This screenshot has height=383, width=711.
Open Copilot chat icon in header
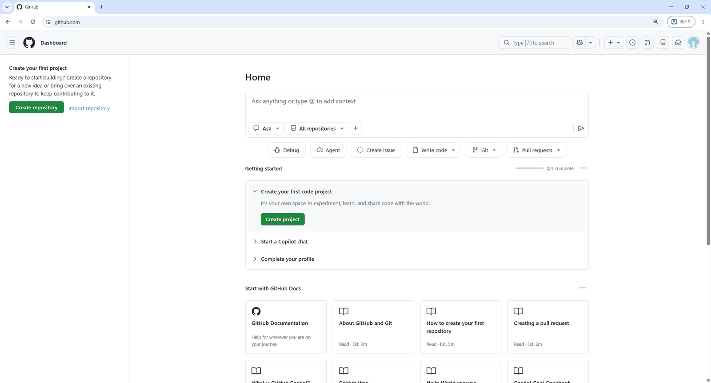579,43
